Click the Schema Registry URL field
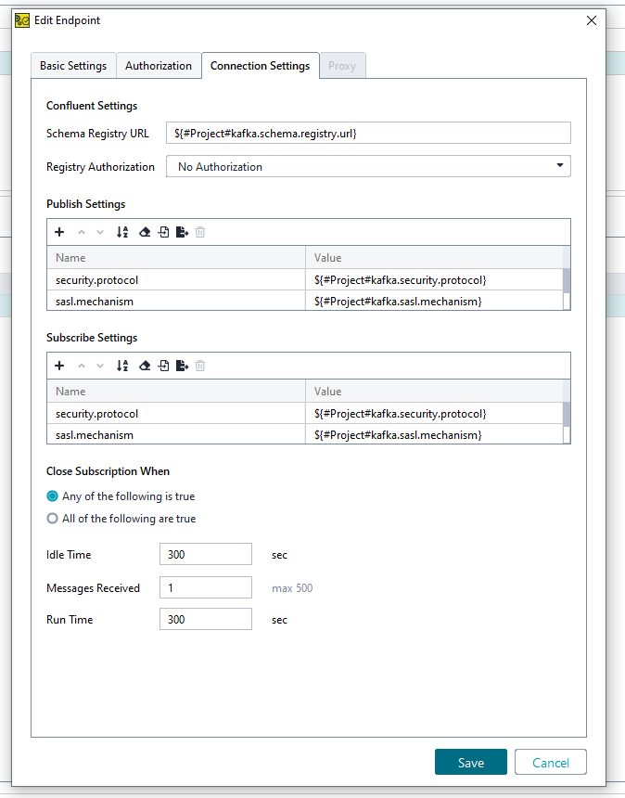The image size is (625, 798). [x=368, y=134]
